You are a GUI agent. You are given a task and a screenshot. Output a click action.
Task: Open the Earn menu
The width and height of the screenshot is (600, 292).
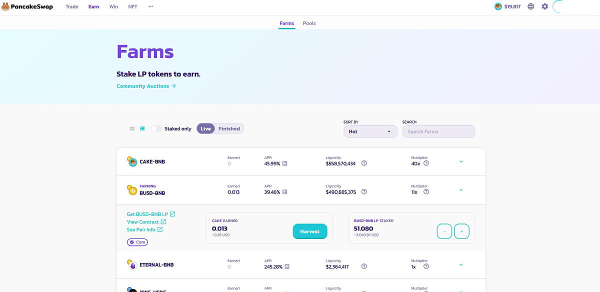click(93, 6)
